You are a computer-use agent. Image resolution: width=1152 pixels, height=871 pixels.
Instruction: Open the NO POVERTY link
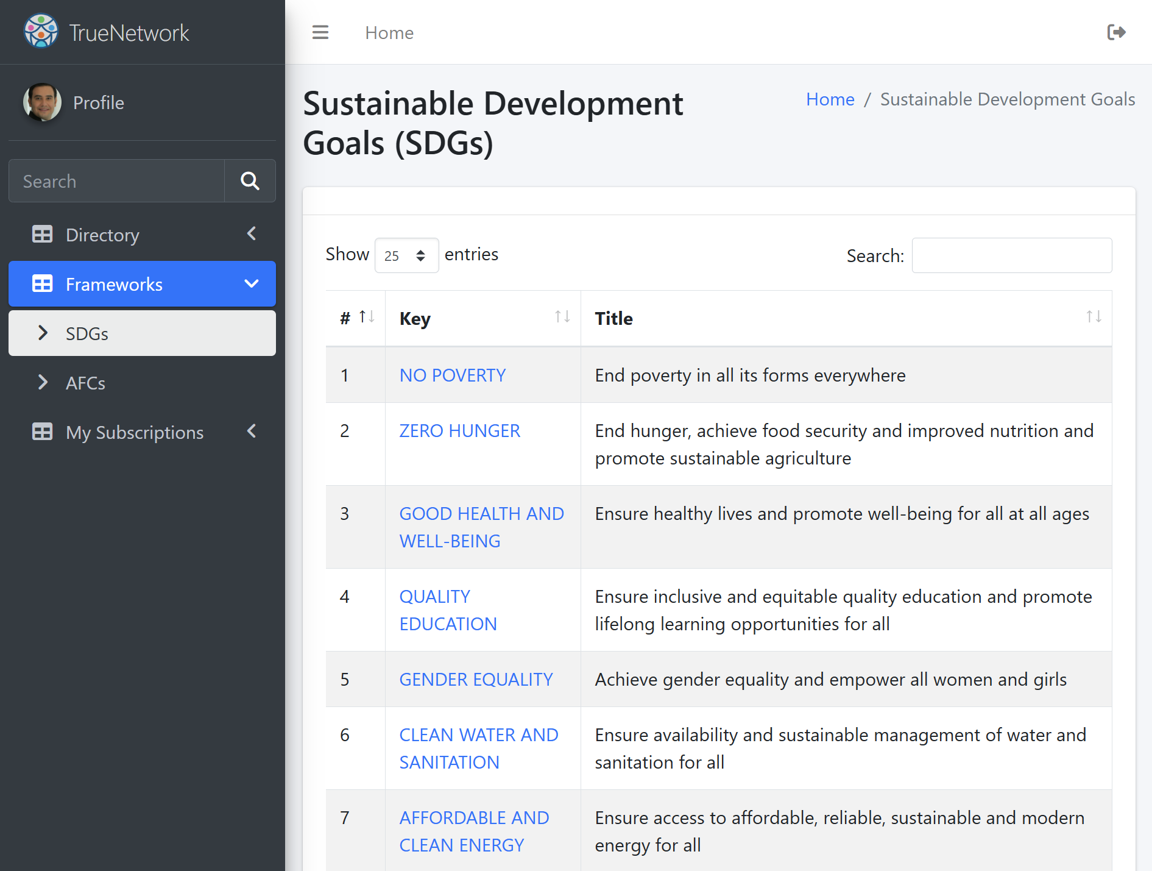(x=453, y=375)
